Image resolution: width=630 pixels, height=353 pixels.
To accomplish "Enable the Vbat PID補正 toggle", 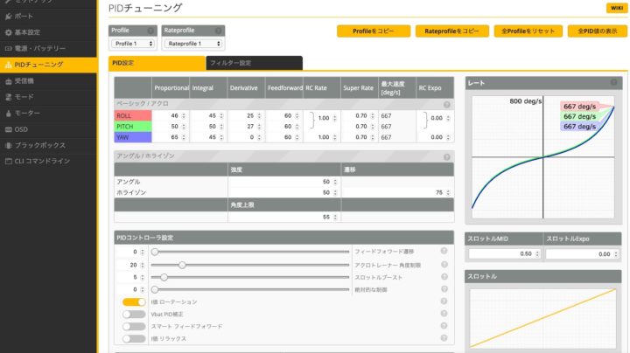I will (134, 314).
